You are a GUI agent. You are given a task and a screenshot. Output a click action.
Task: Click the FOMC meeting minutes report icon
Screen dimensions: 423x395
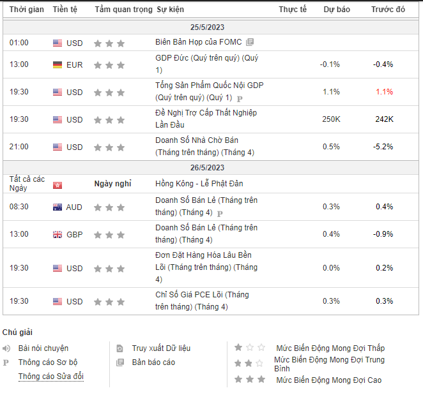tap(250, 42)
